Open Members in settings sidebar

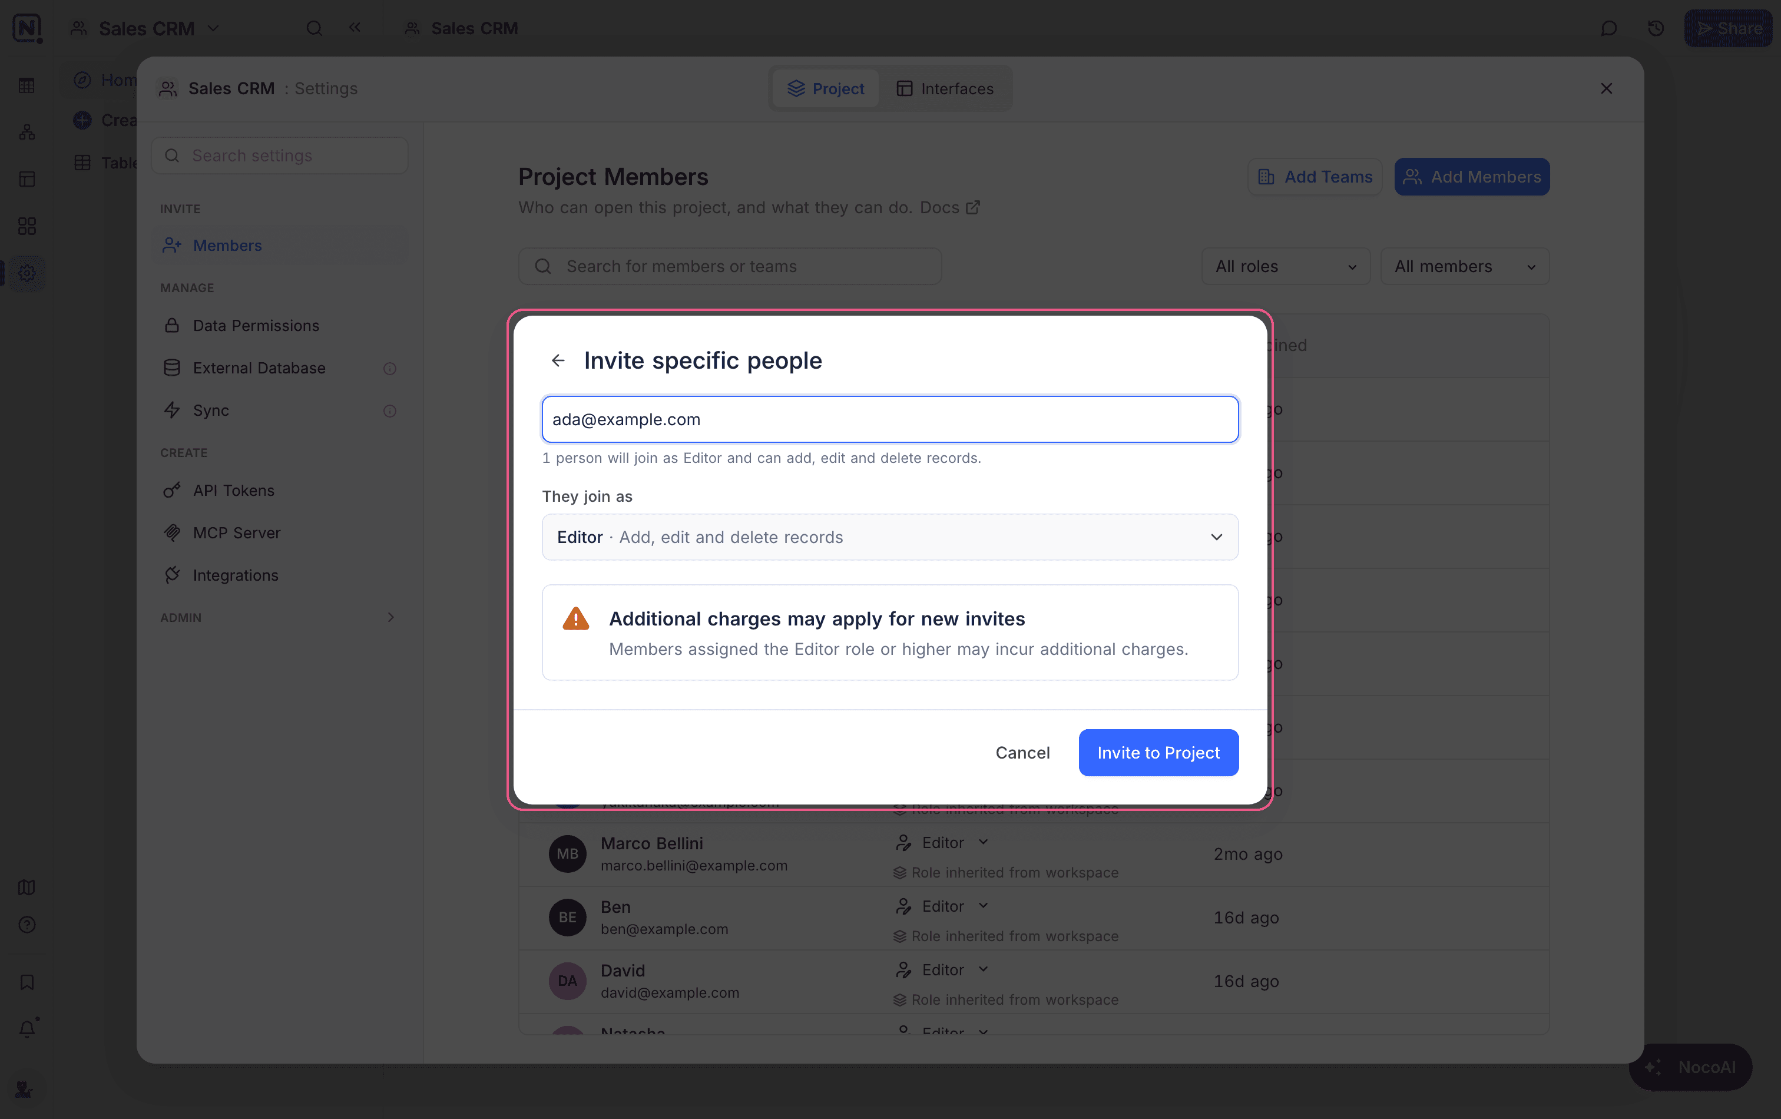click(x=280, y=245)
